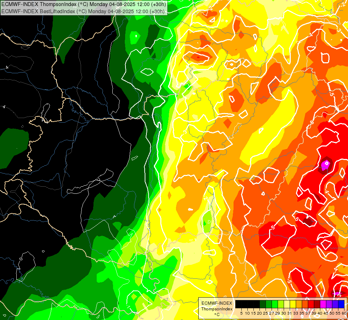Click the lime 29-30 legend swatch
Image resolution: width=348 pixels, height=320 pixels.
click(281, 304)
